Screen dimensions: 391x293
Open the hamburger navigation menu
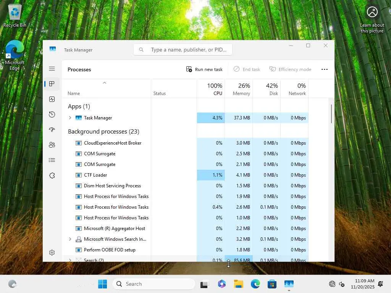point(52,69)
